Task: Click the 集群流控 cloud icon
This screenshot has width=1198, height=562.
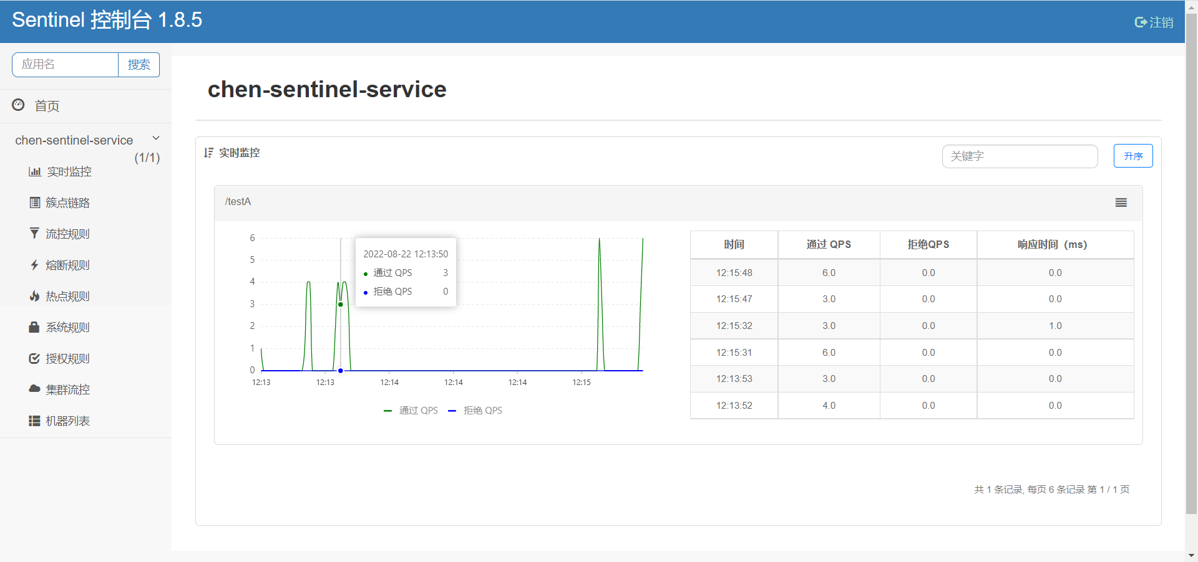Action: click(x=34, y=389)
